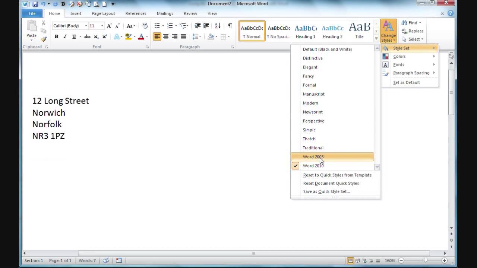Expand the Styles gallery More arrow
This screenshot has width=477, height=268.
376,39
